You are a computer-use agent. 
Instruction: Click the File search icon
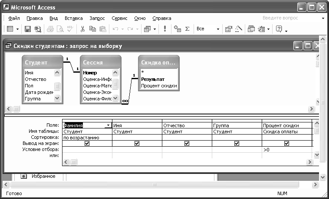click(38, 29)
